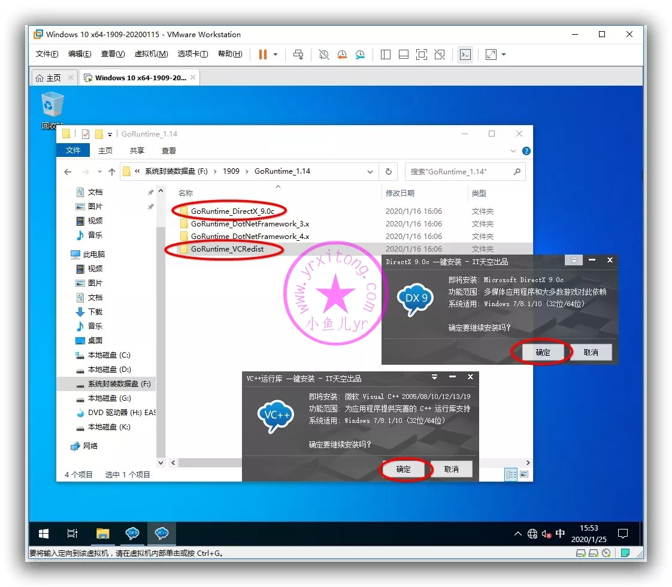Open the 虚拟机(M) menu in VMware
The height and width of the screenshot is (587, 672).
click(x=151, y=54)
